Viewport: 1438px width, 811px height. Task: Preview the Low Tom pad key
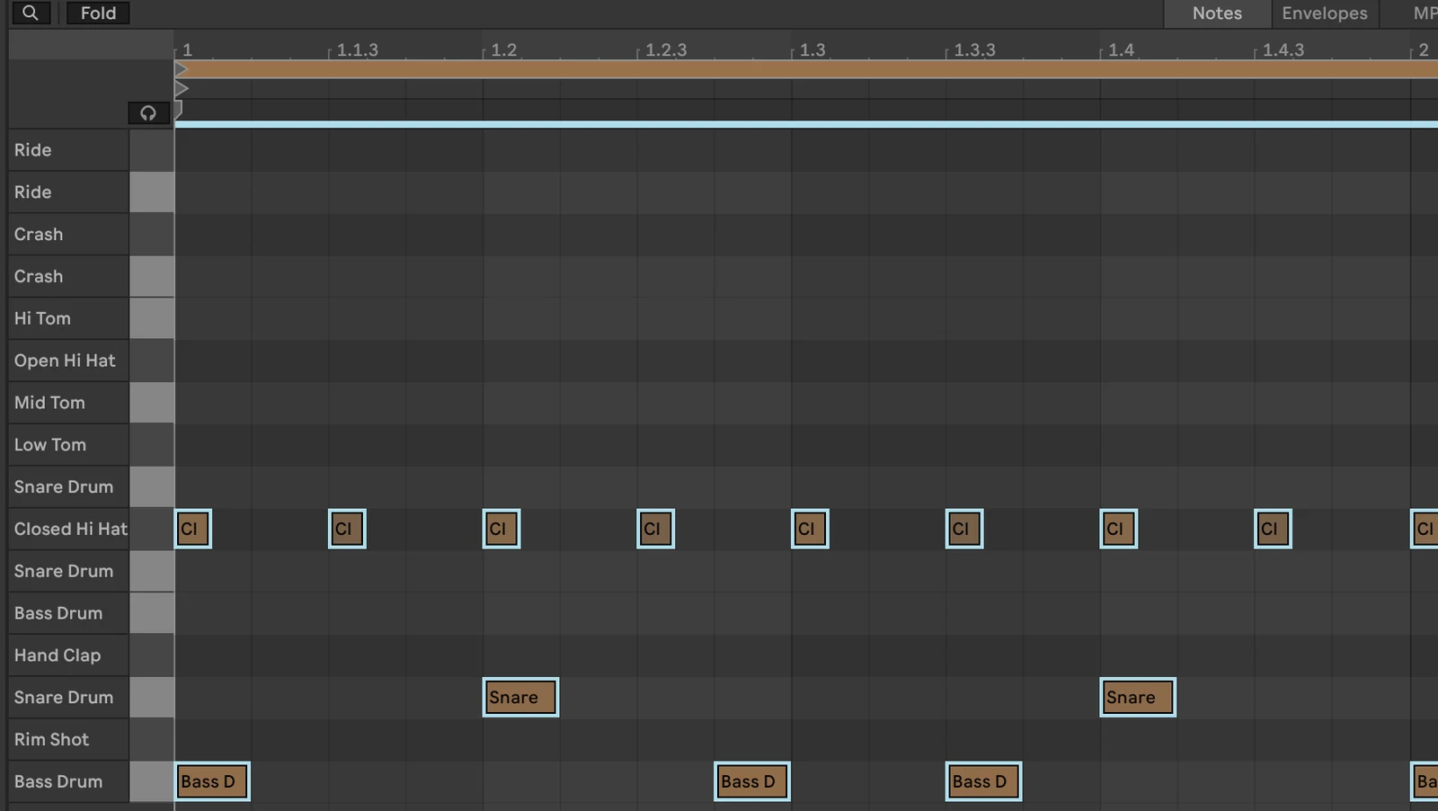click(152, 445)
